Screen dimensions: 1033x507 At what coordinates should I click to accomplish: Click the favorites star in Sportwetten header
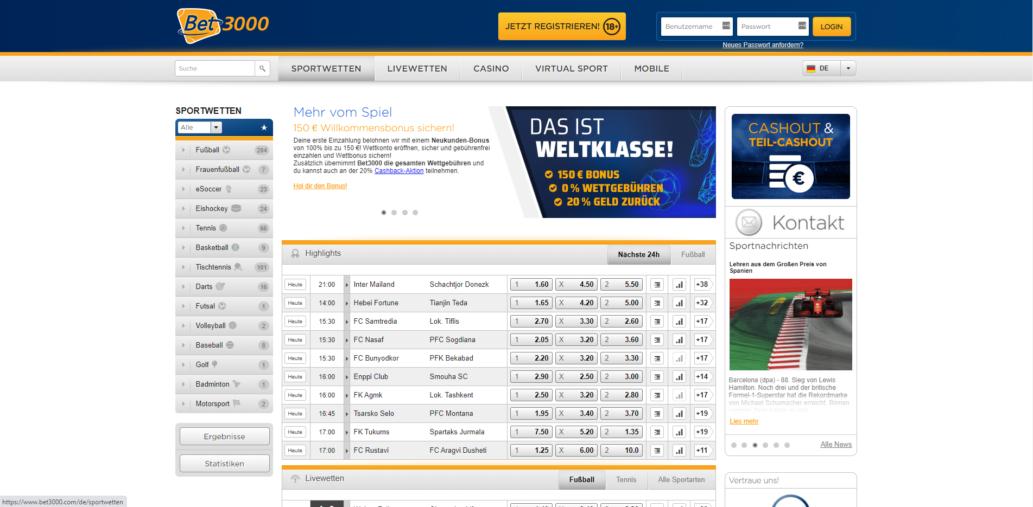point(264,127)
